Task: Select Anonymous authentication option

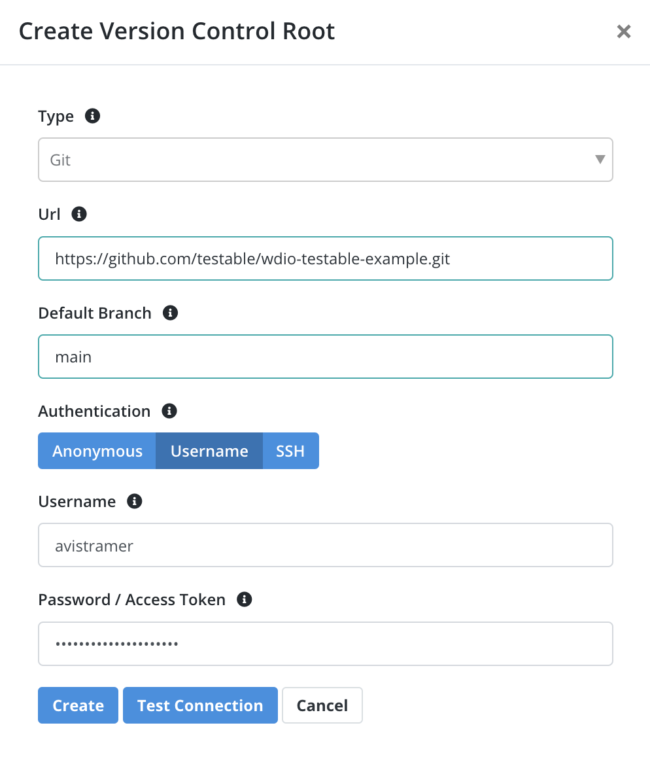Action: [97, 451]
